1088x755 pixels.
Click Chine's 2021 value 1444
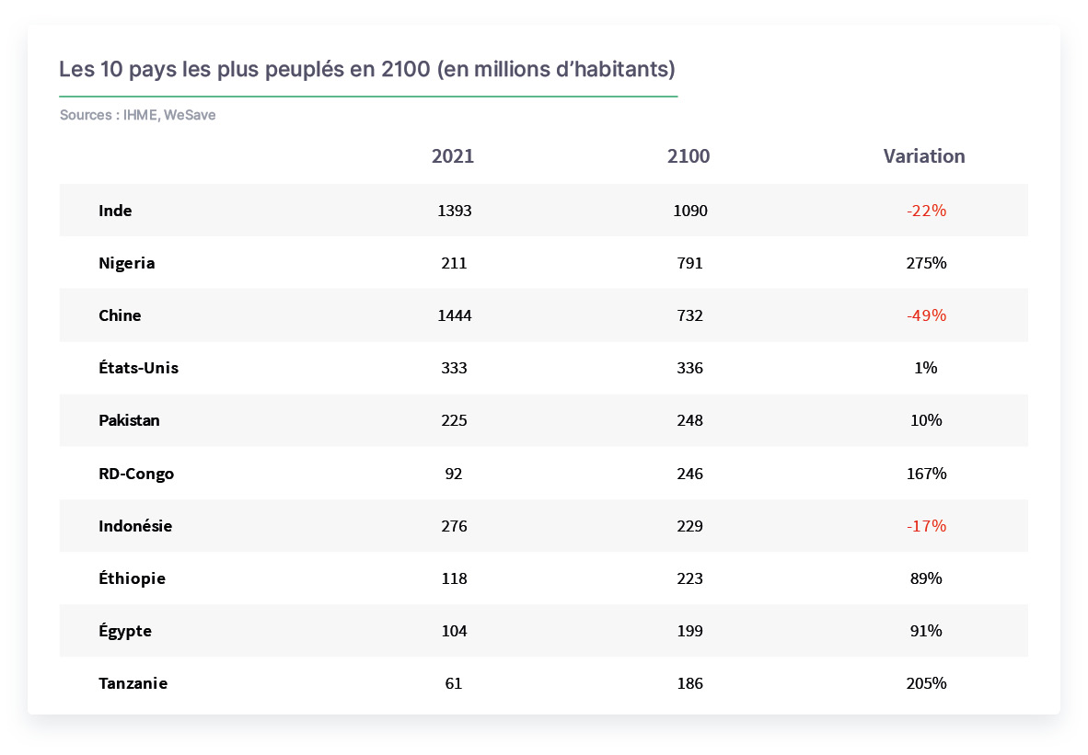[455, 315]
